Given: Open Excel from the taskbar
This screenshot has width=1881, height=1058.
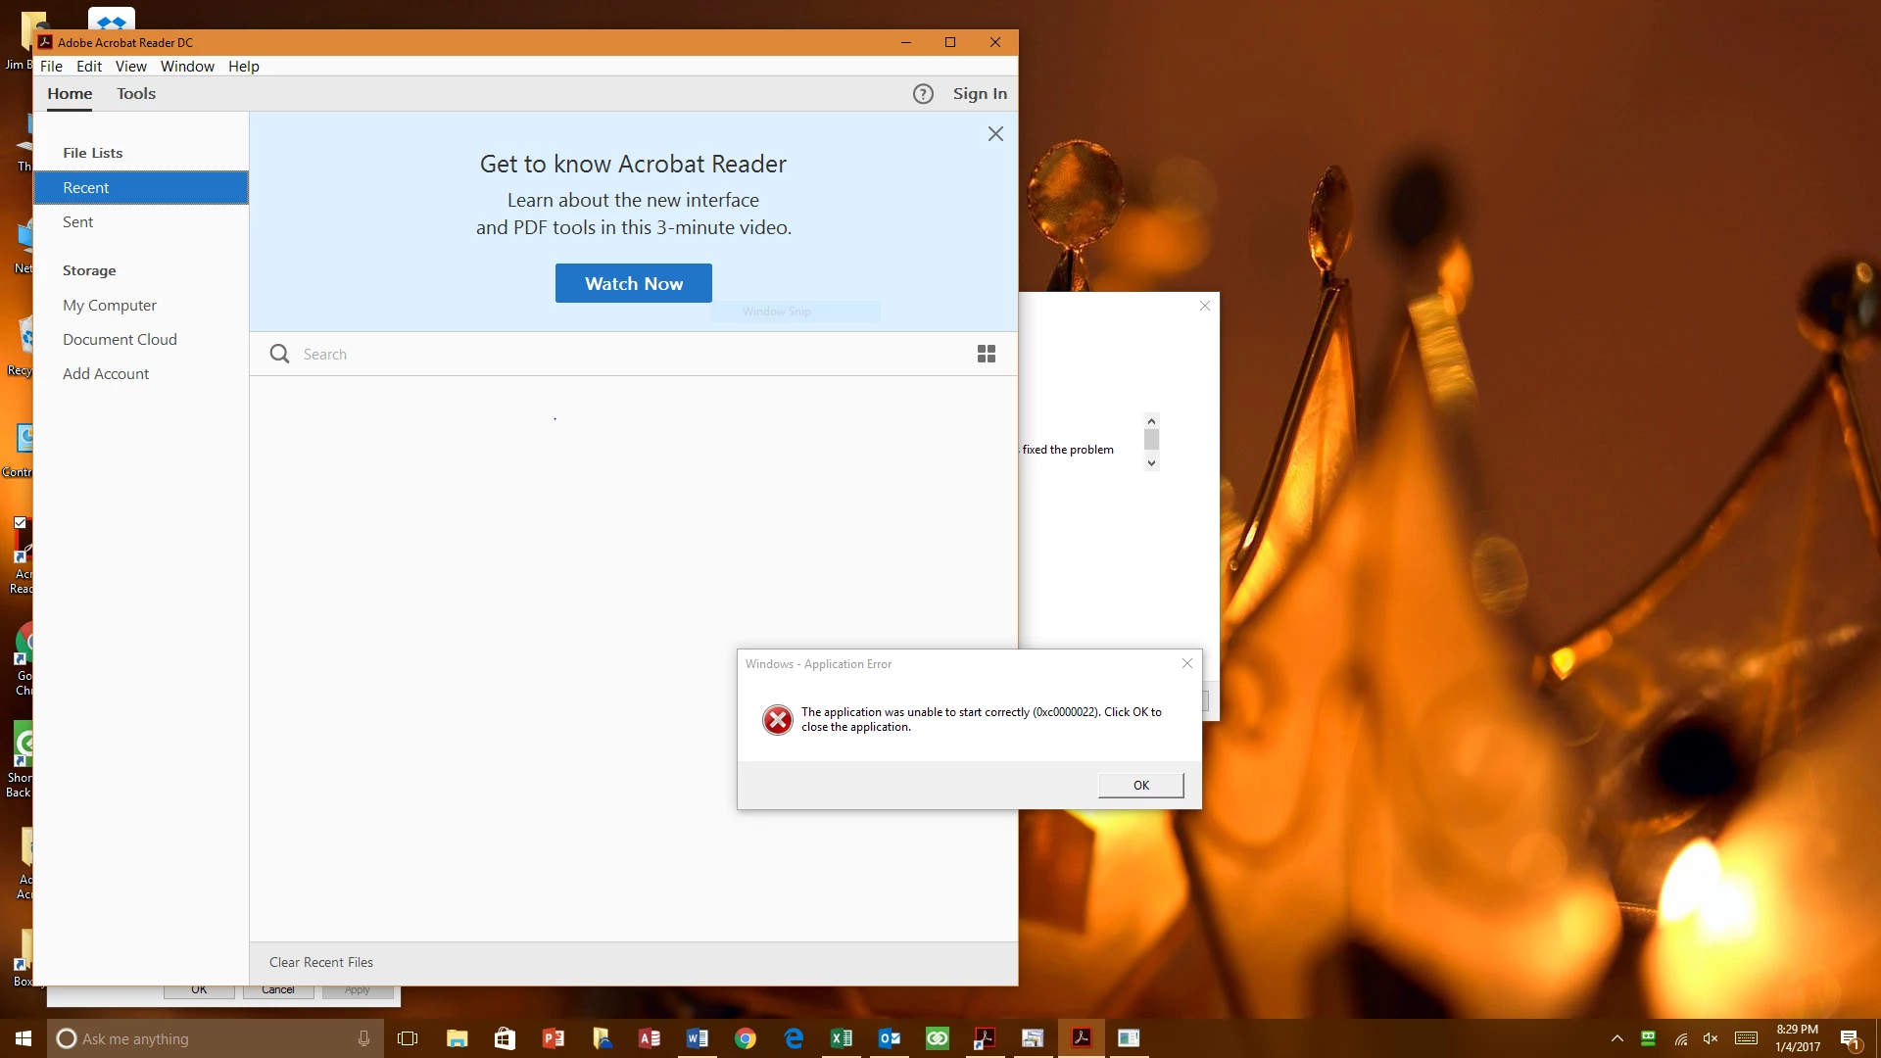Looking at the screenshot, I should (842, 1038).
